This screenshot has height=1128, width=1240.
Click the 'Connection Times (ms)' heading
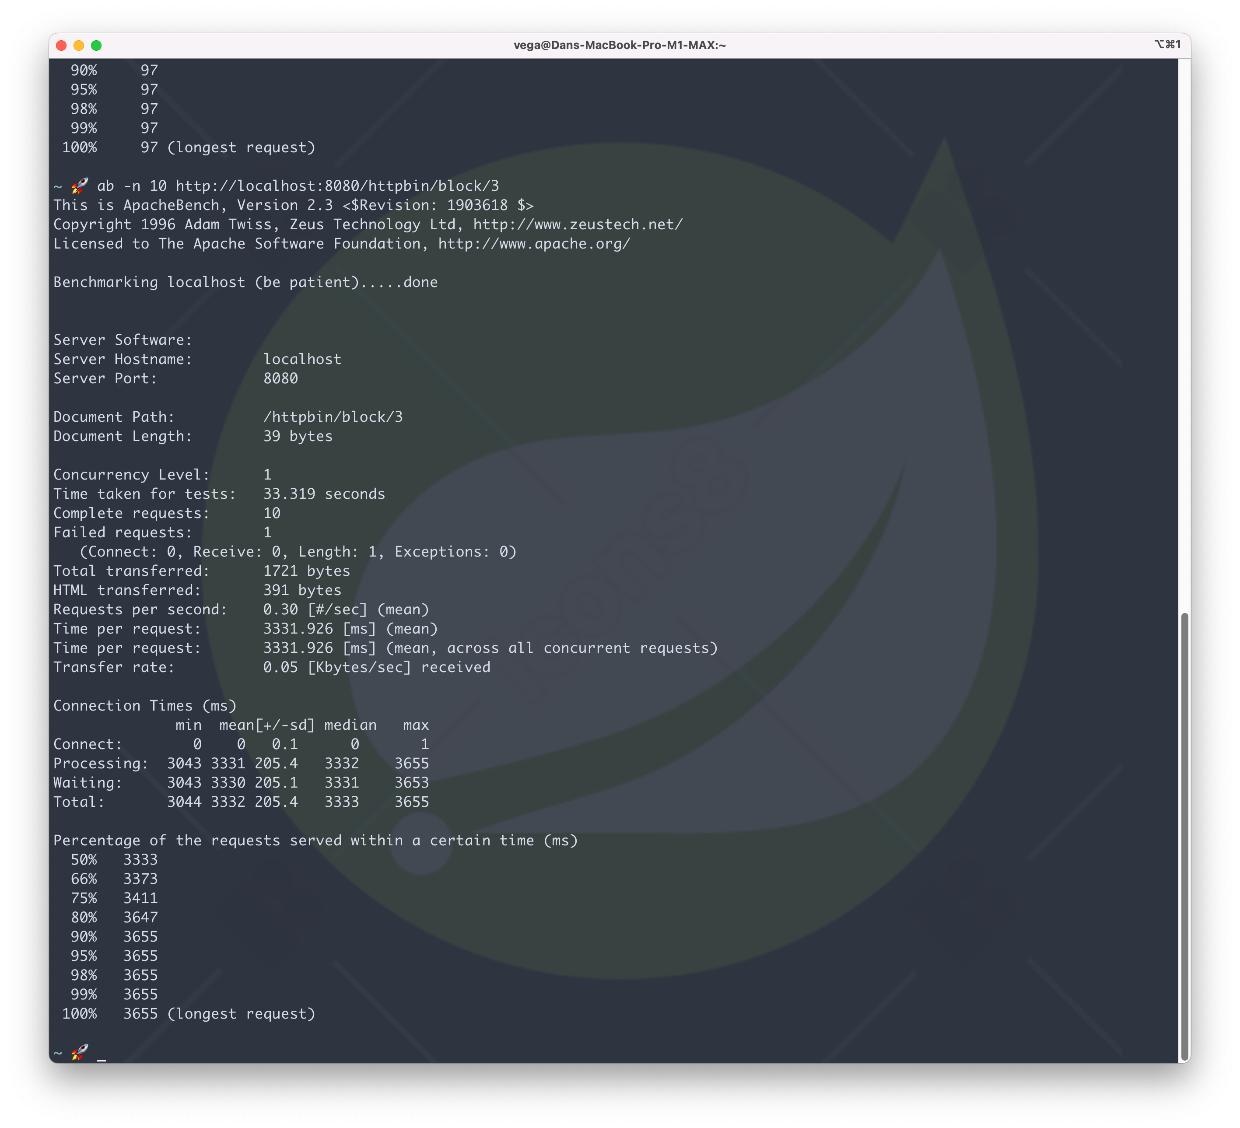(x=144, y=706)
